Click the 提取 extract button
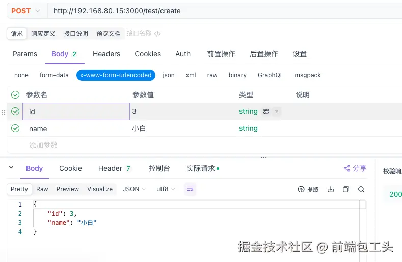The image size is (402, 262). pyautogui.click(x=308, y=190)
